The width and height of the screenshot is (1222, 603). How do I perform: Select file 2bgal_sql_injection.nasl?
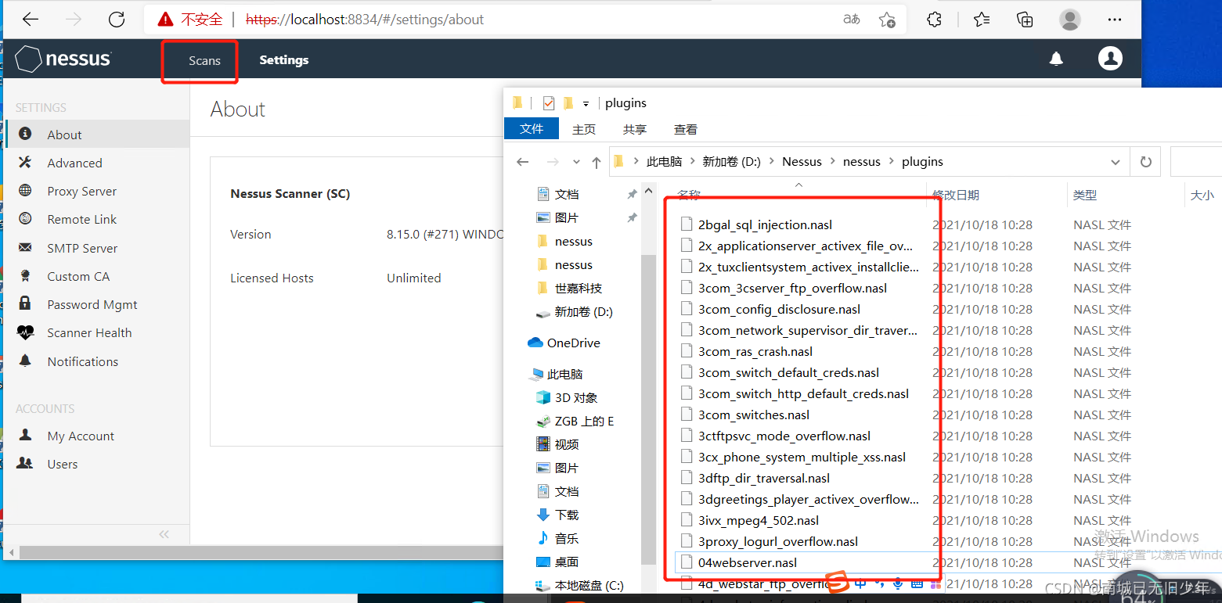tap(765, 224)
